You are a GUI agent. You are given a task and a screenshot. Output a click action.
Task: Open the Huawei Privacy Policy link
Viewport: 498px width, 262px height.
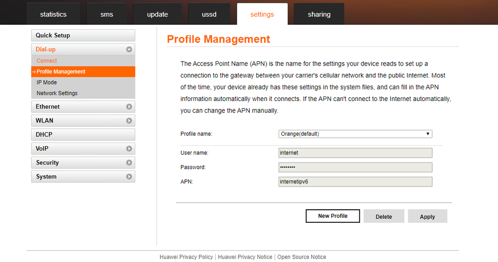186,257
